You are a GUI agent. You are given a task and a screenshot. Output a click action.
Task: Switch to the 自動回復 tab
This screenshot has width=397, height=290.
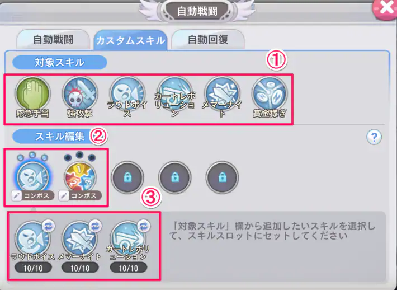(x=208, y=40)
